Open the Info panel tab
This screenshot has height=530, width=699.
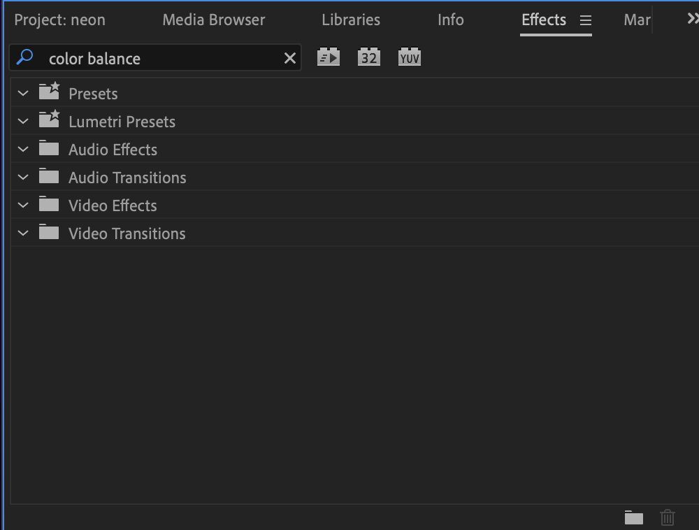tap(451, 20)
